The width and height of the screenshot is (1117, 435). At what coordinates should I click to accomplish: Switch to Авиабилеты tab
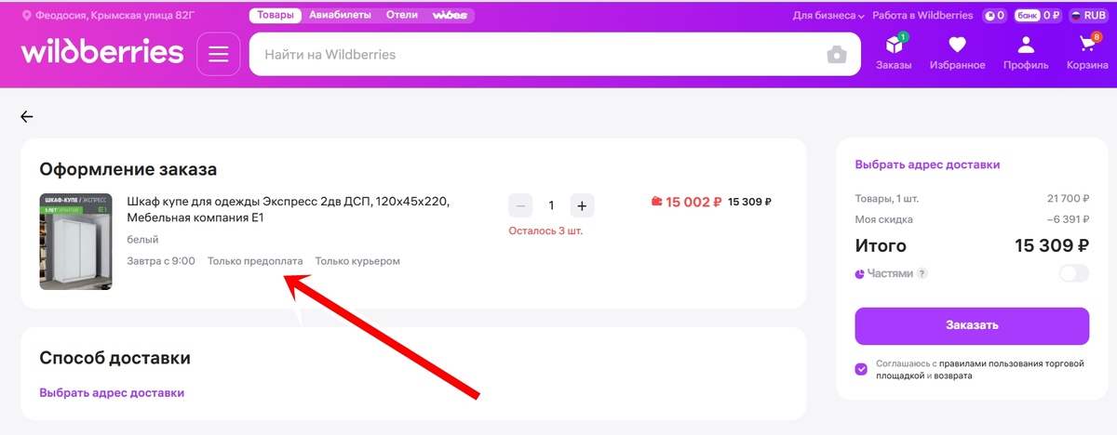click(x=340, y=16)
